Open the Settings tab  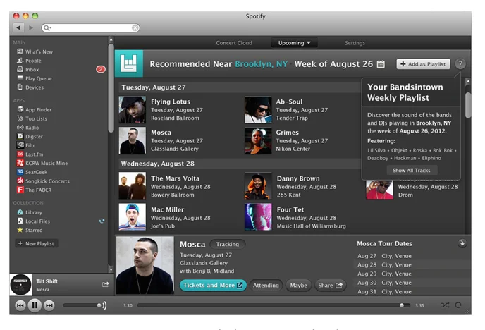[x=355, y=43]
